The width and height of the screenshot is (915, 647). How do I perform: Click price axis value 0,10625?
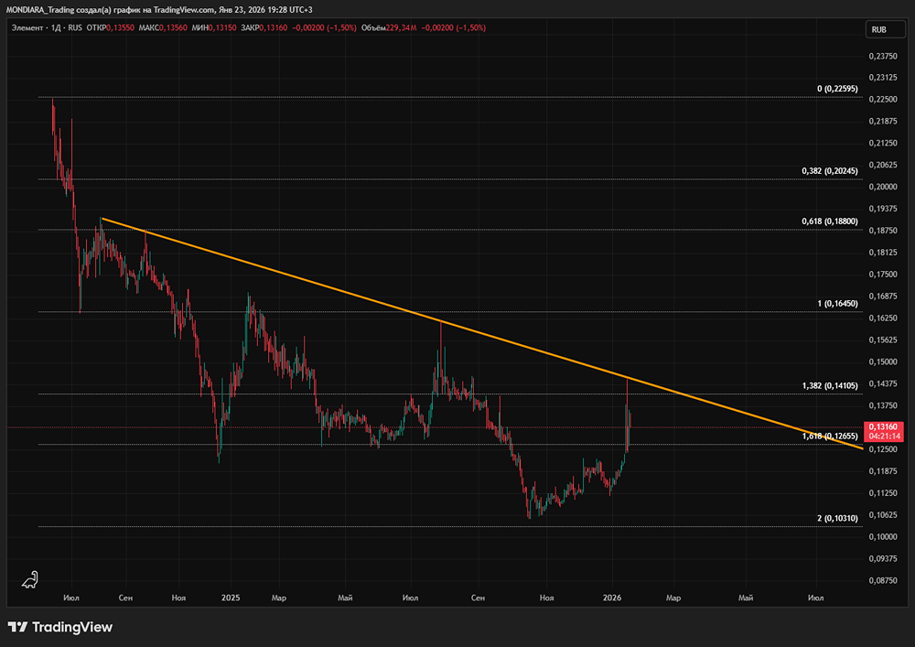coord(883,514)
